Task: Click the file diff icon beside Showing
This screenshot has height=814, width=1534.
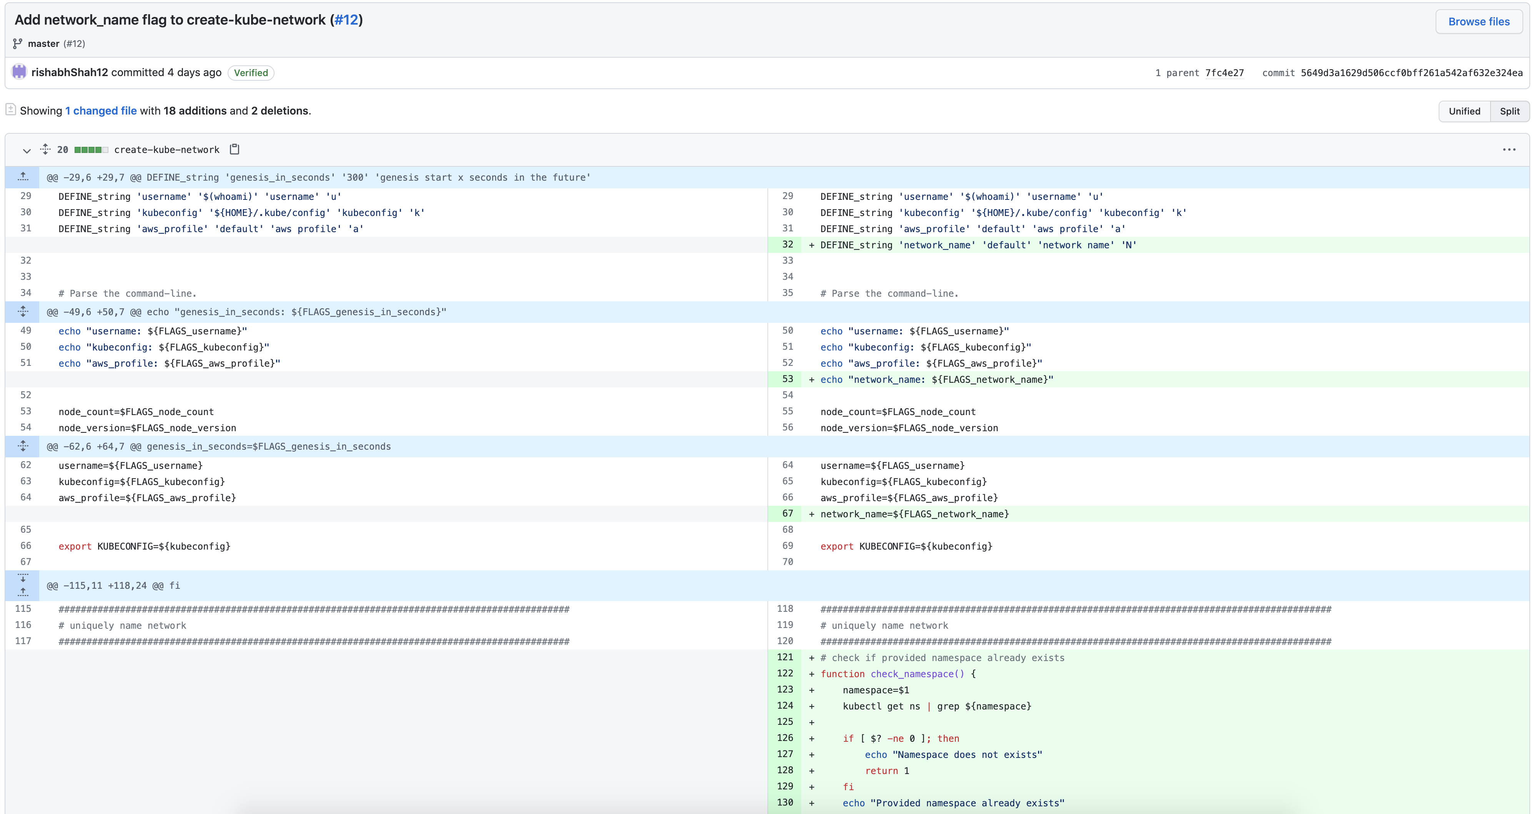Action: tap(11, 110)
